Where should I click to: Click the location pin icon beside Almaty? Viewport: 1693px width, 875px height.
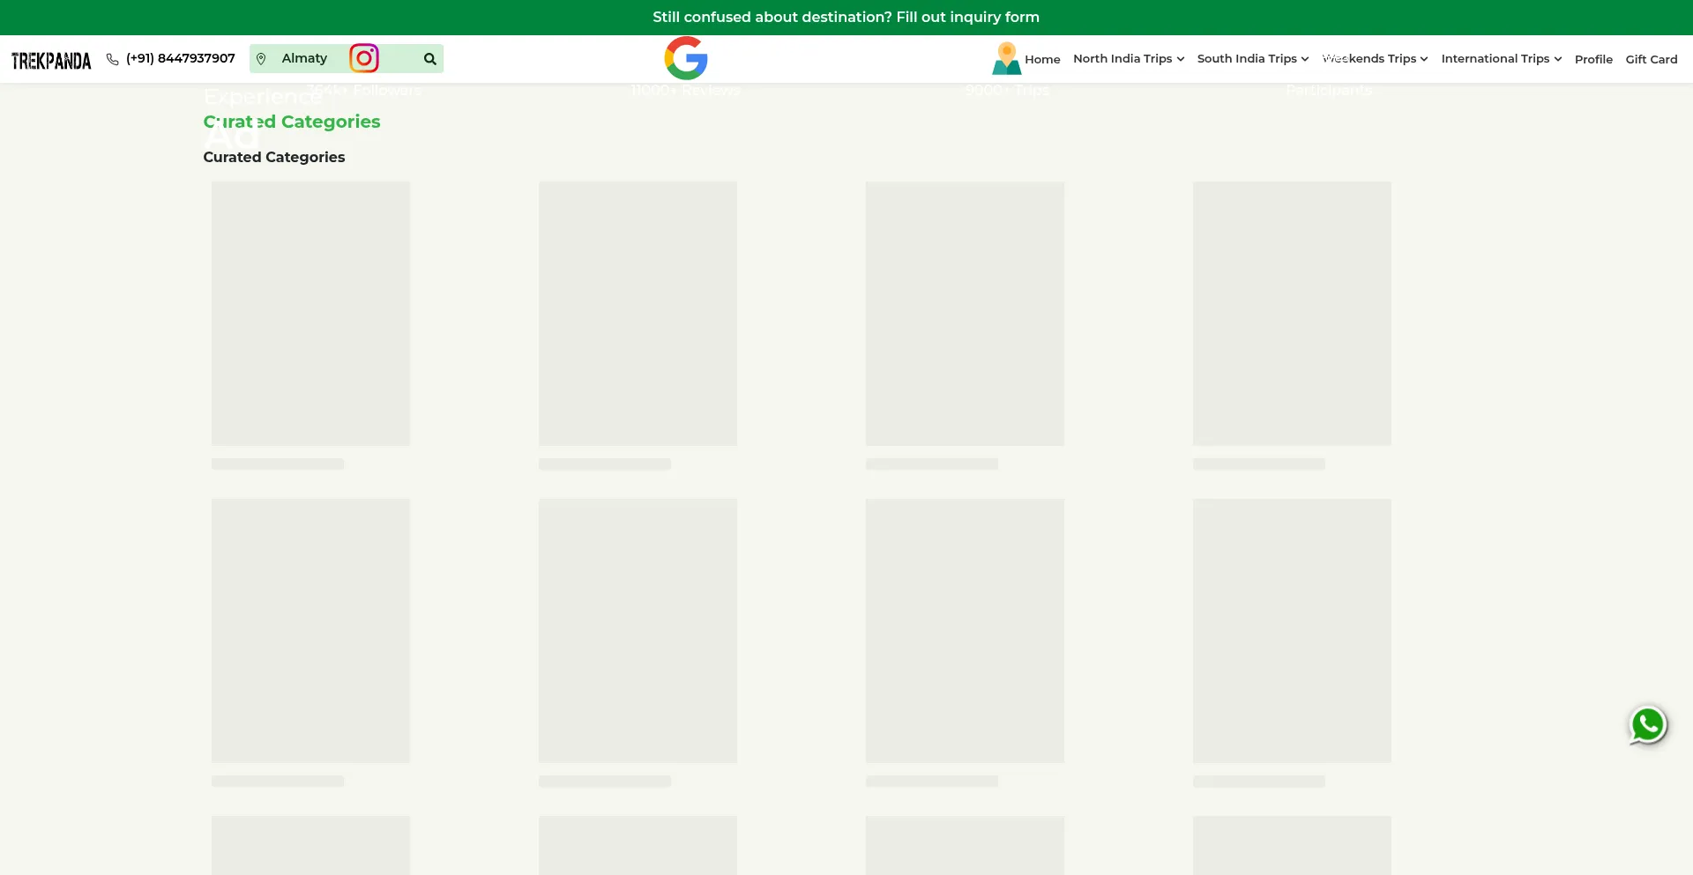tap(261, 59)
